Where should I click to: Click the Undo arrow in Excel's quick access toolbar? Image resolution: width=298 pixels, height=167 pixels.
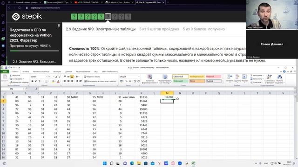(9, 68)
